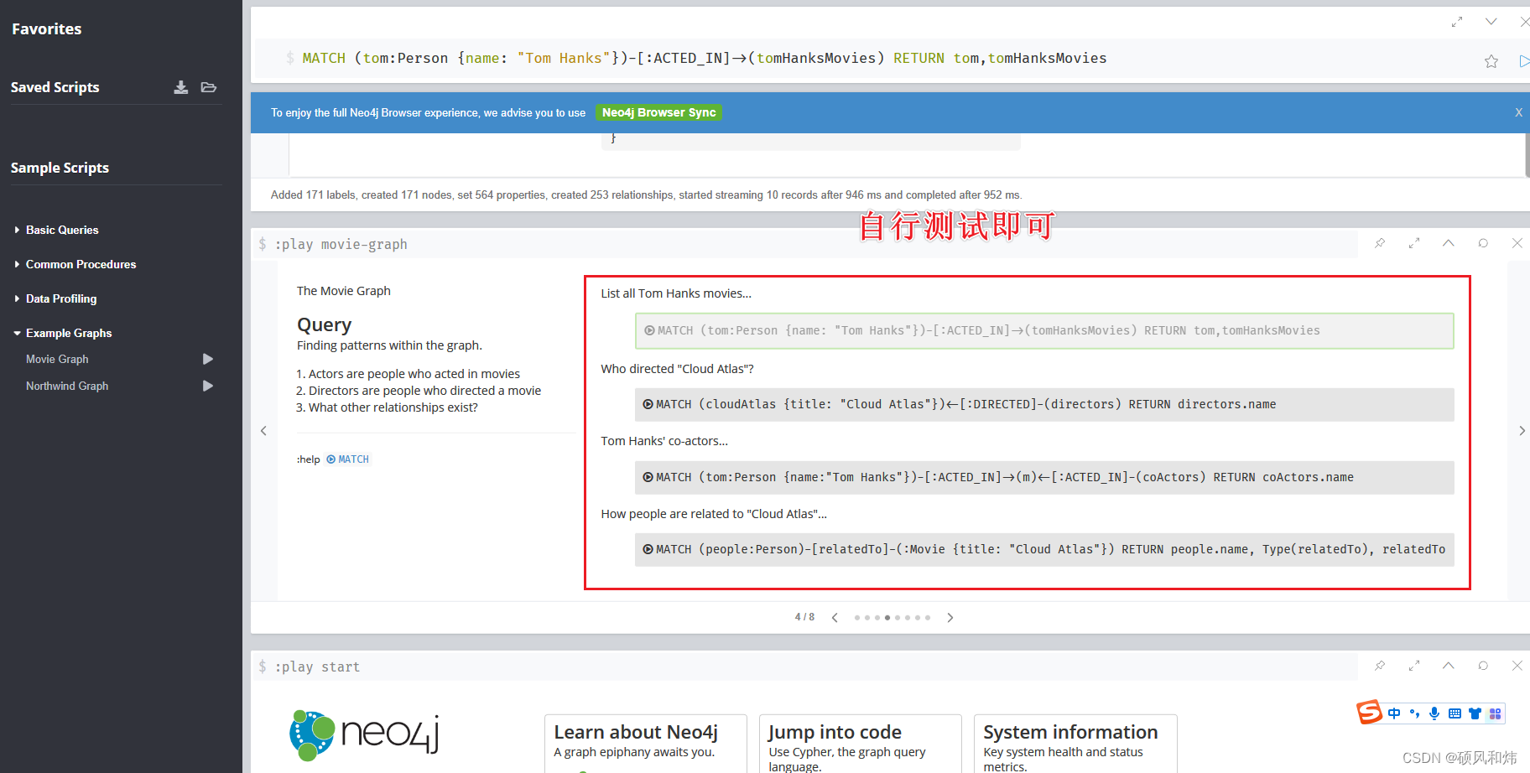
Task: Jump to the last pagination dot
Action: point(928,618)
